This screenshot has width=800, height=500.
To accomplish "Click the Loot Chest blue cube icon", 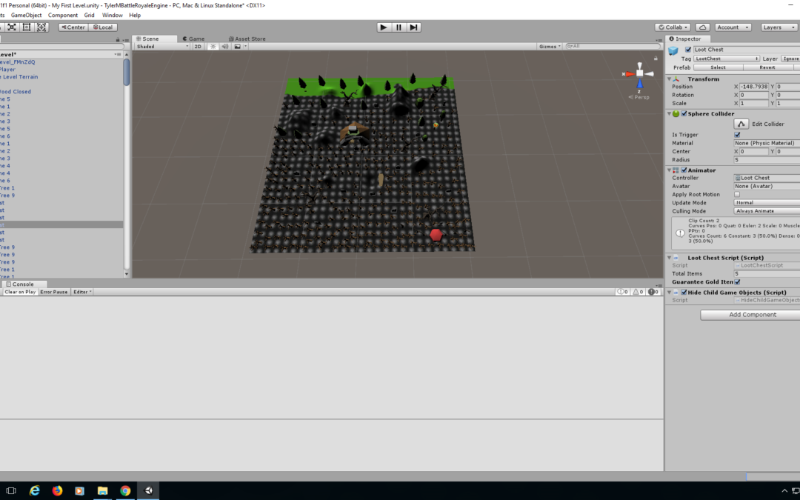I will [673, 50].
